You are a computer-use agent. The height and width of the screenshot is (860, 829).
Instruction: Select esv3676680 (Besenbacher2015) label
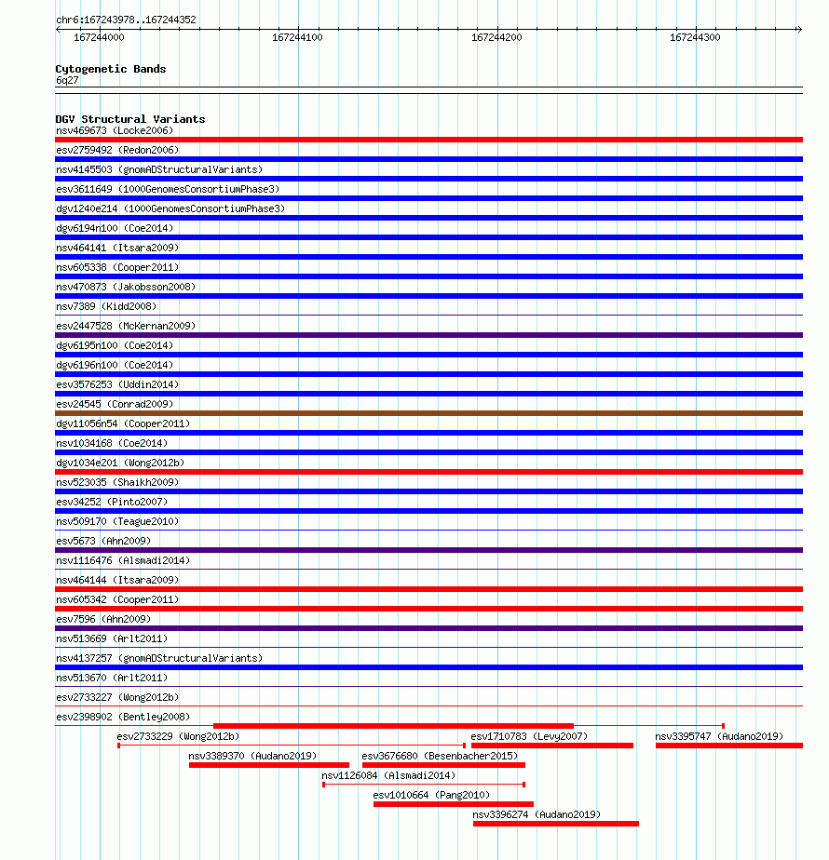pyautogui.click(x=440, y=757)
